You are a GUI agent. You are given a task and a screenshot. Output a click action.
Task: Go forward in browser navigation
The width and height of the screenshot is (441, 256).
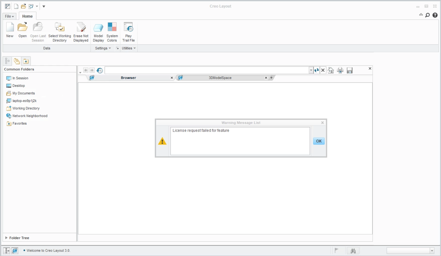point(92,70)
